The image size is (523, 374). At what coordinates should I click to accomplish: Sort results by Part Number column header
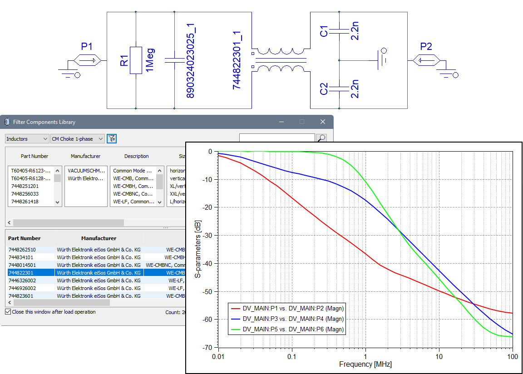pyautogui.click(x=25, y=238)
